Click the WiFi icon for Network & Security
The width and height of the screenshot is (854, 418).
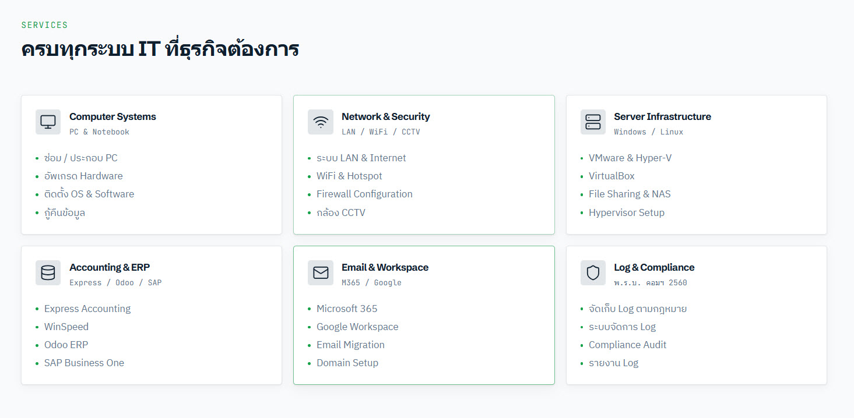pyautogui.click(x=321, y=122)
